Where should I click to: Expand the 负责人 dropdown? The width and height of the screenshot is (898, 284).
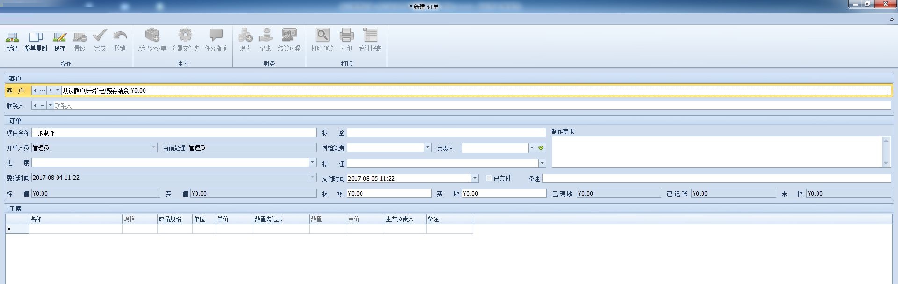click(532, 148)
